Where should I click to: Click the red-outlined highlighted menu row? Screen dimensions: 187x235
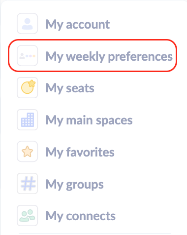(93, 55)
